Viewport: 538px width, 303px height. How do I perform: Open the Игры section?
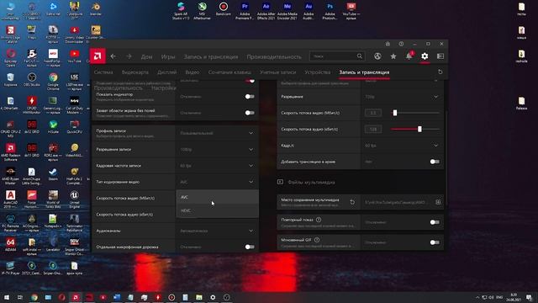pyautogui.click(x=168, y=56)
